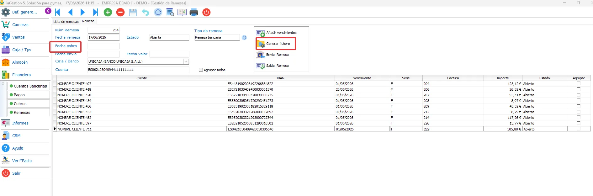Click the refresh icon beside Tipo de remesa

tap(244, 38)
